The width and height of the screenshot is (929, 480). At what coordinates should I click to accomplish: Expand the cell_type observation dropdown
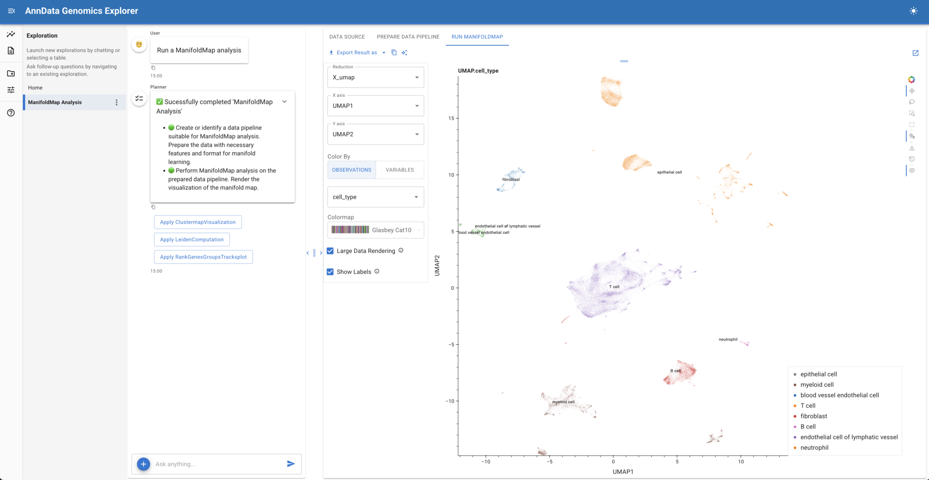375,197
